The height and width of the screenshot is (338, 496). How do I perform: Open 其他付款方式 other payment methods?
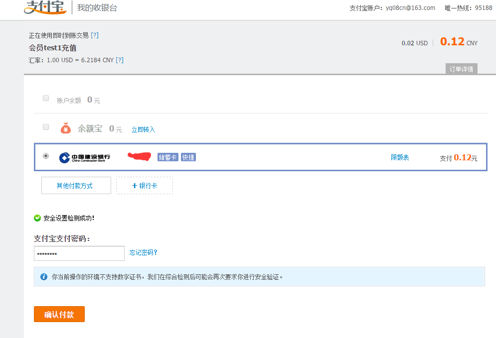[x=76, y=186]
